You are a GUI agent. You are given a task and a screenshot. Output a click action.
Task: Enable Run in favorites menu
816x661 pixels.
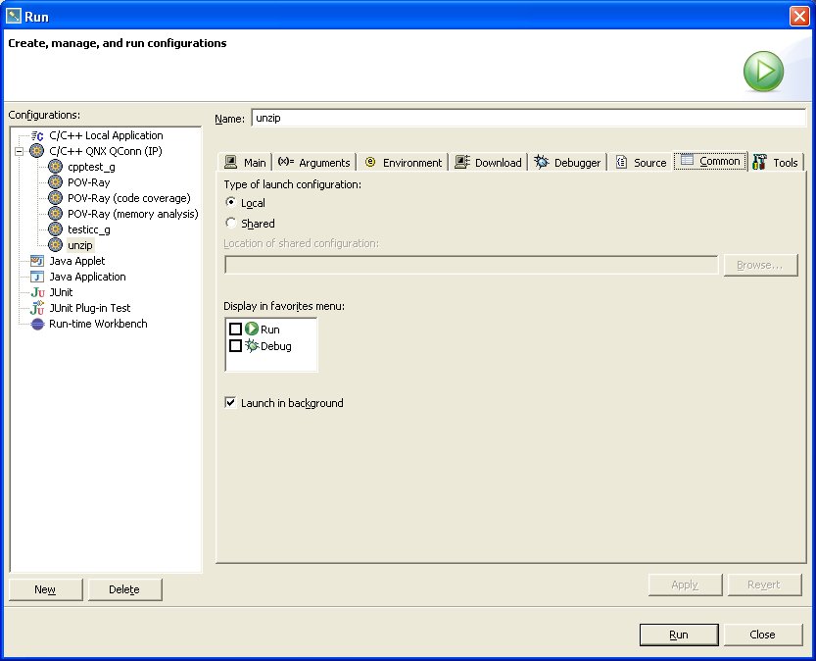(235, 330)
